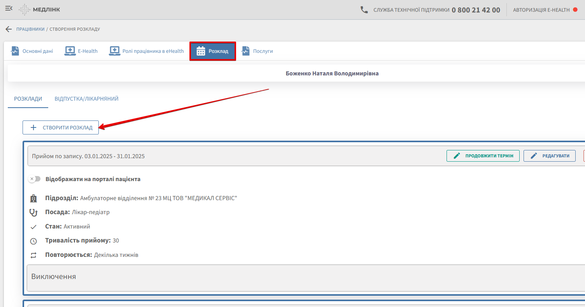Click the plus icon in Створити розклад

tap(33, 127)
